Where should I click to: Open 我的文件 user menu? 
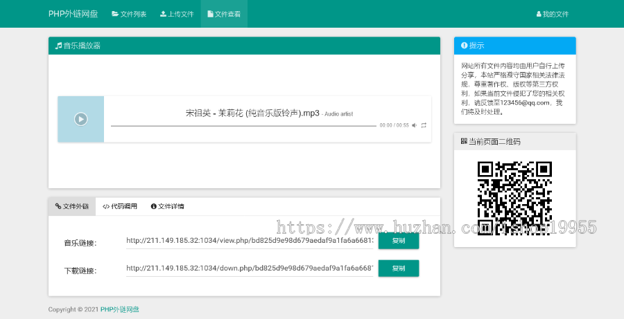[553, 14]
